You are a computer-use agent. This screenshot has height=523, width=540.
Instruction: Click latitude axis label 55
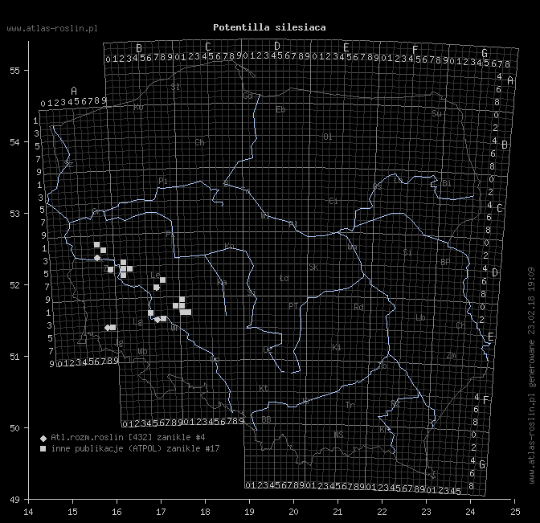[x=14, y=71]
